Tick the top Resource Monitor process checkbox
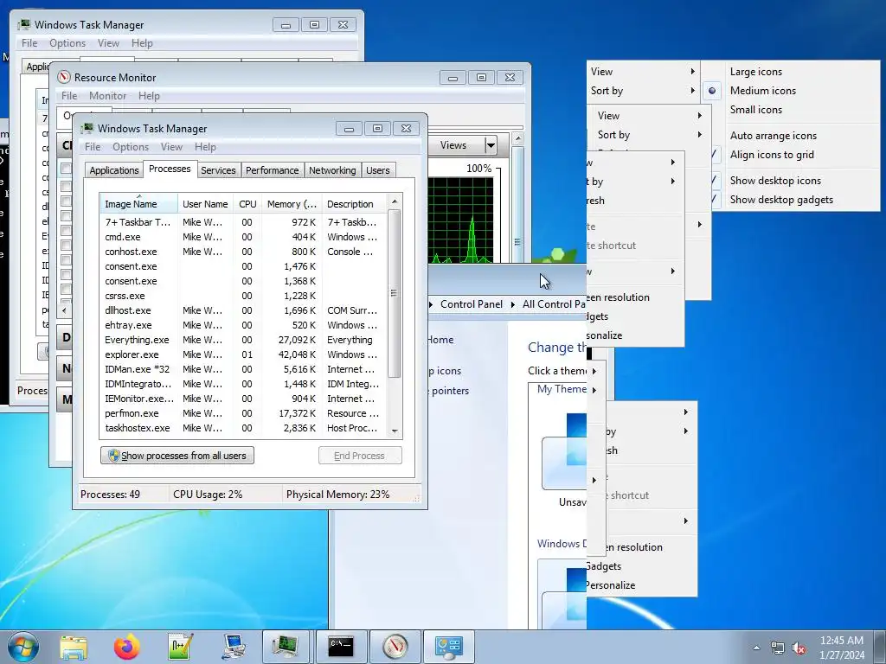The width and height of the screenshot is (886, 664). click(66, 169)
